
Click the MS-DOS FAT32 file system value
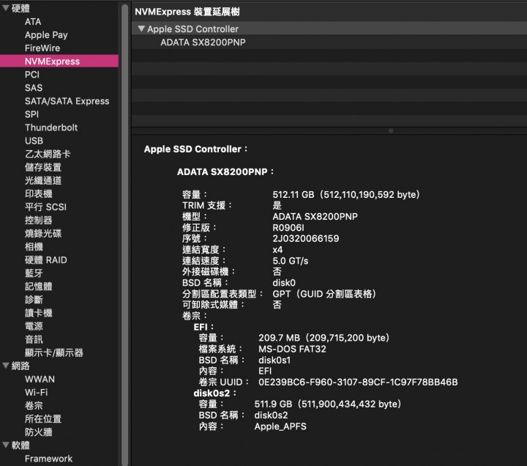click(292, 349)
